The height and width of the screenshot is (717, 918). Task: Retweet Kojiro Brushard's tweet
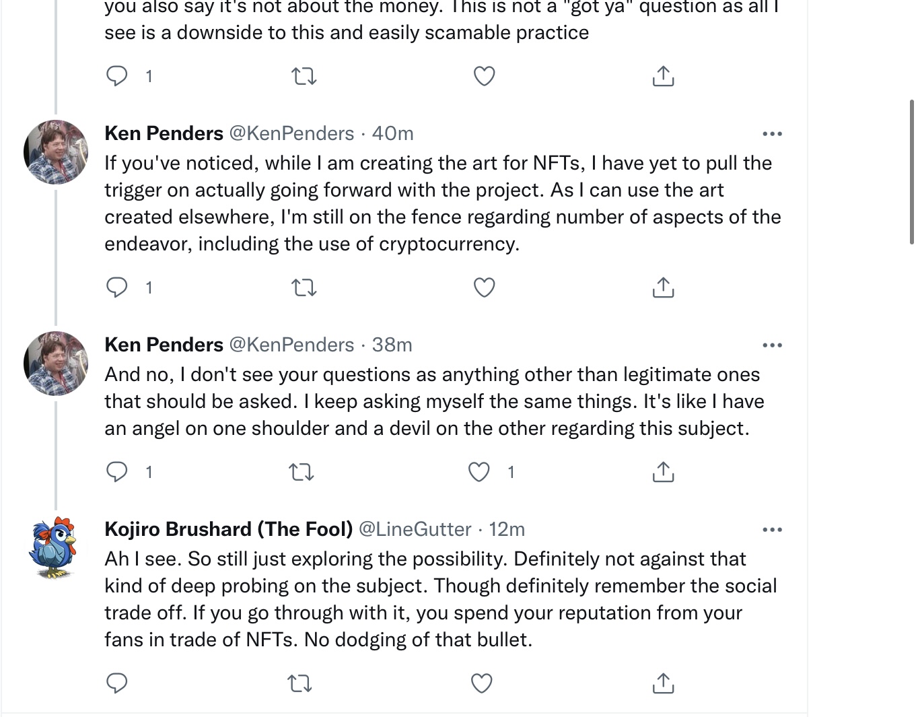pos(299,683)
